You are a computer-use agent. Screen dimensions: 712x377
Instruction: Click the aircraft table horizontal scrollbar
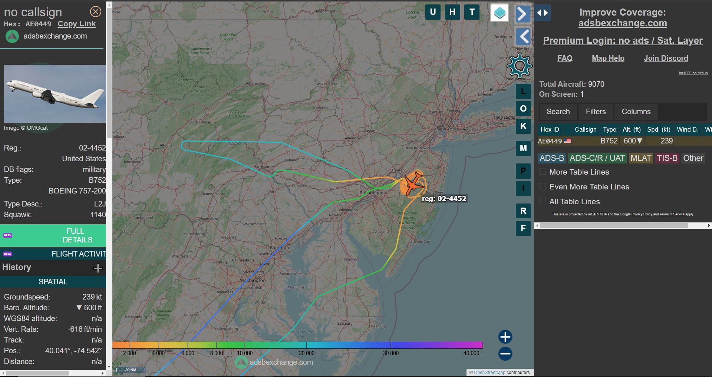pyautogui.click(x=614, y=225)
